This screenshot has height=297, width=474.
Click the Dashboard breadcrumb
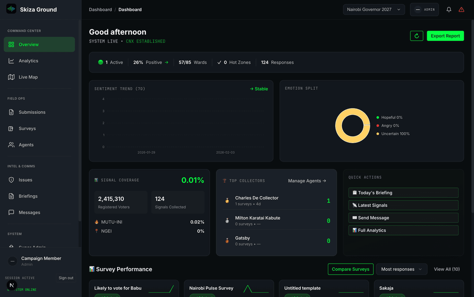101,9
